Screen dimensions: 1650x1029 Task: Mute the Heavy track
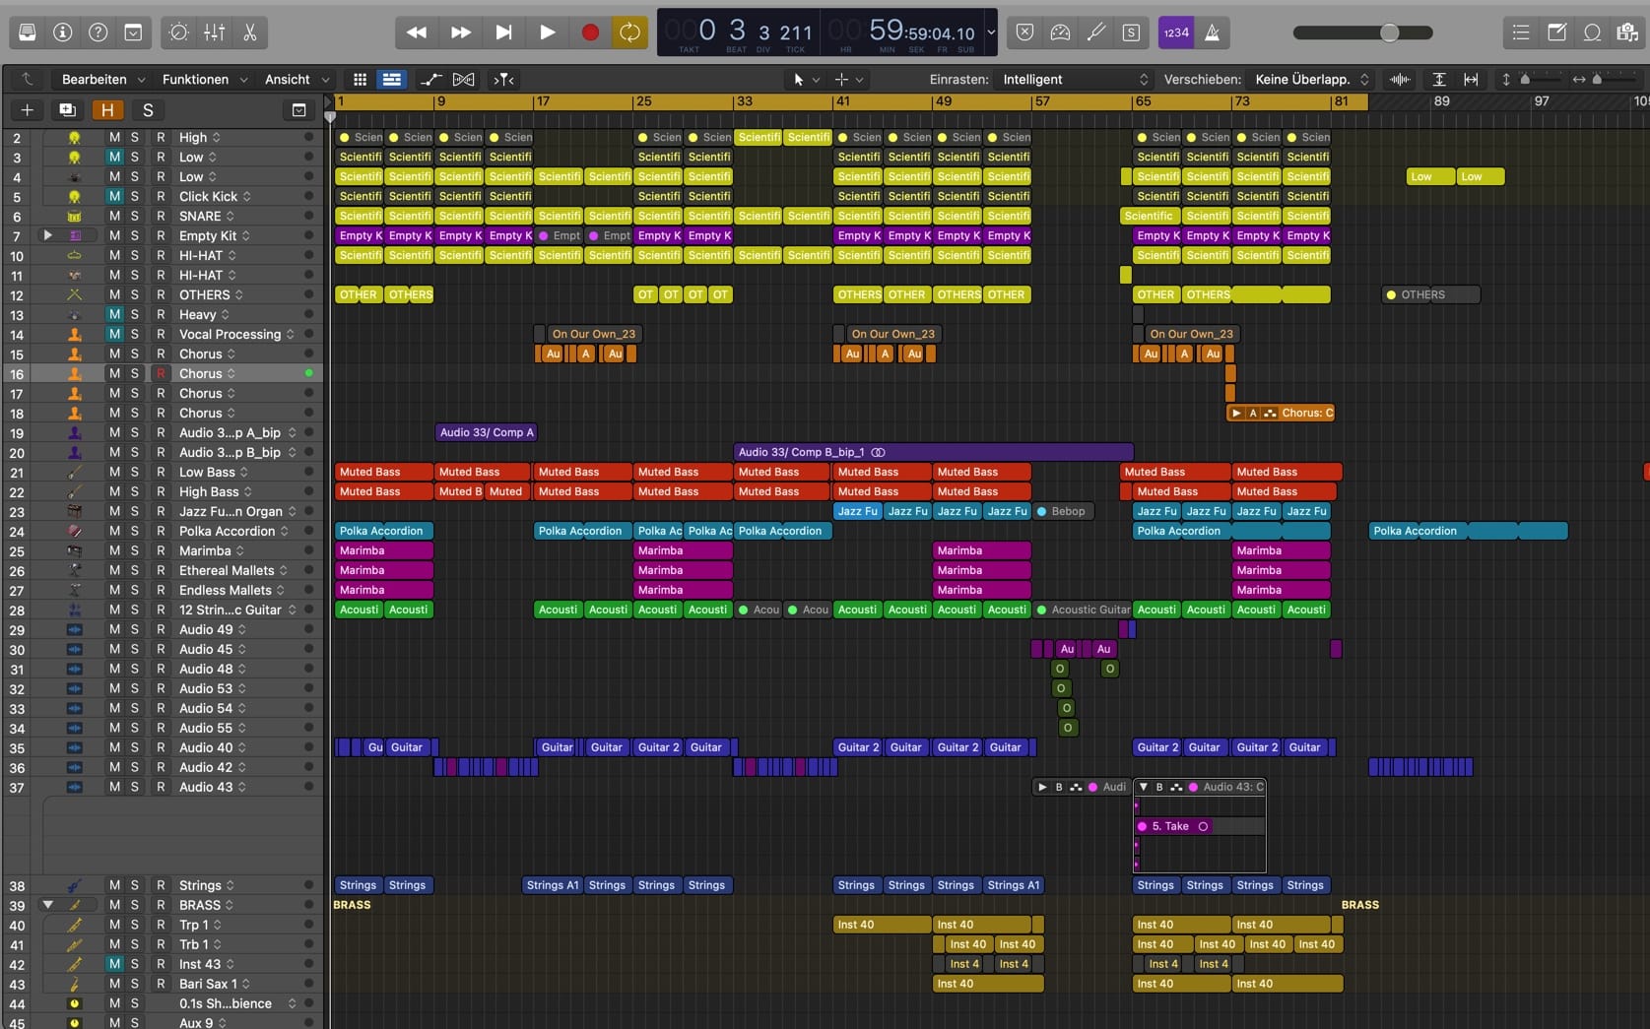[x=115, y=314]
